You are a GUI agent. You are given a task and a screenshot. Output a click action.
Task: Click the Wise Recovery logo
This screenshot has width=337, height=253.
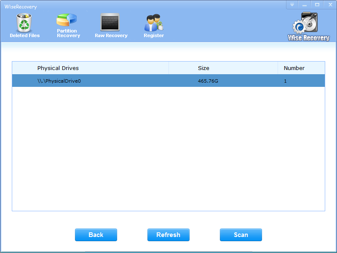pyautogui.click(x=308, y=27)
